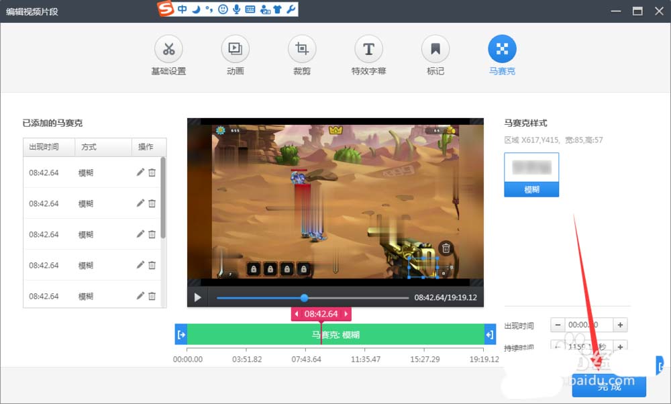Image resolution: width=671 pixels, height=404 pixels.
Task: Minimize the 编辑视频片段 window
Action: [616, 11]
